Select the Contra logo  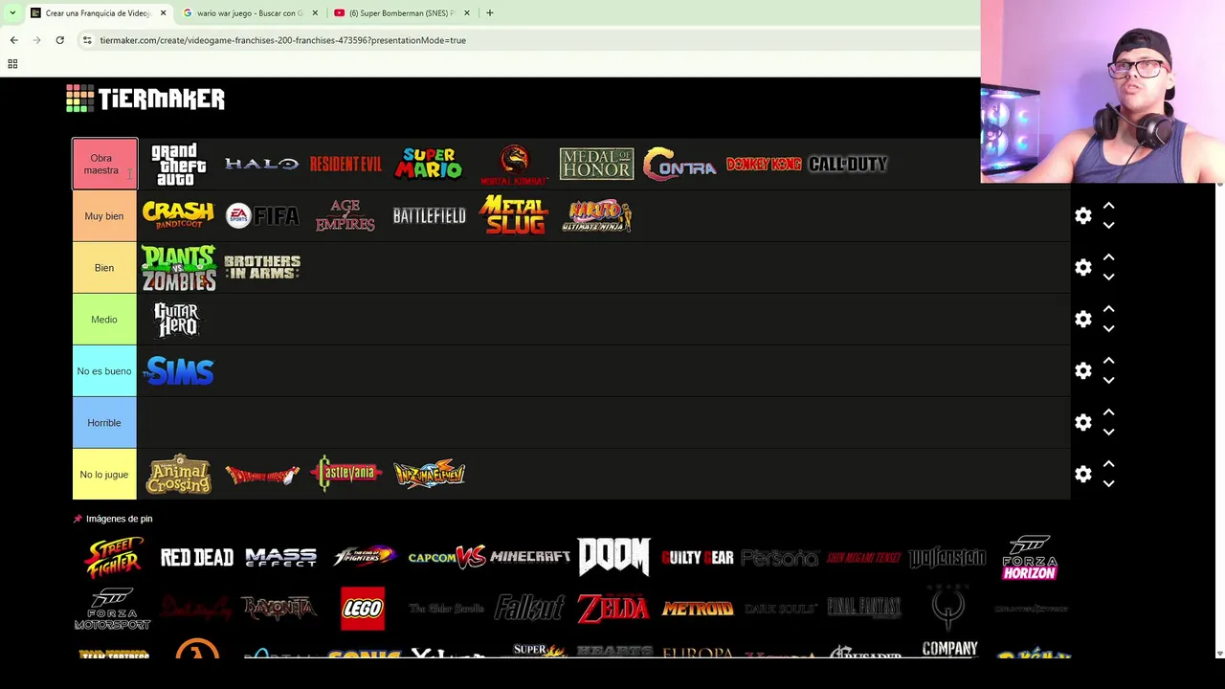click(x=679, y=165)
